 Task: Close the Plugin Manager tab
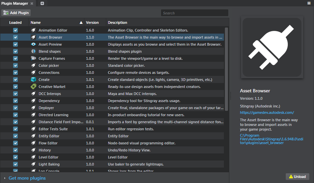click(32, 3)
